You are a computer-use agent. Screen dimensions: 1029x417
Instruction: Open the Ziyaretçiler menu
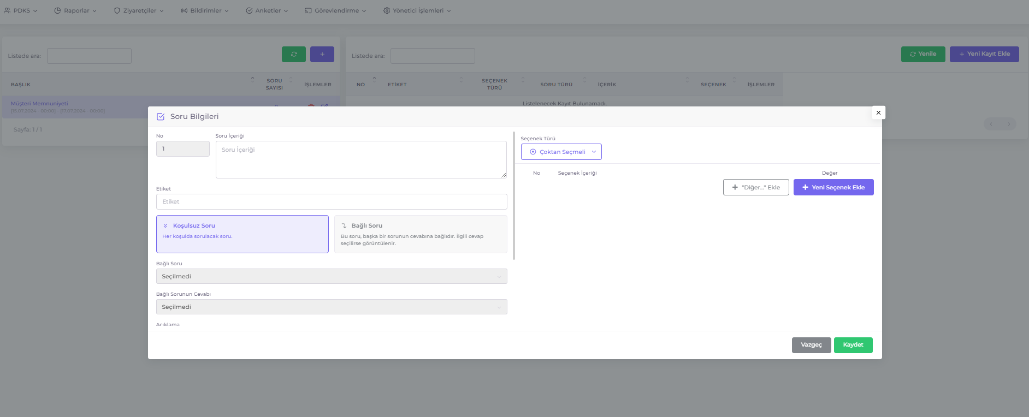point(139,10)
